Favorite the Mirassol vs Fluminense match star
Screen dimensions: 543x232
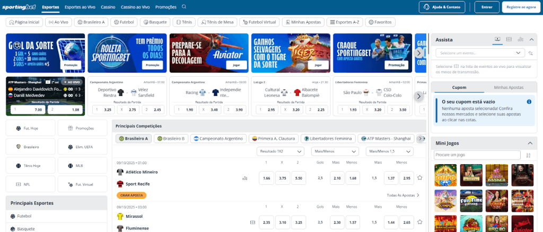420,222
